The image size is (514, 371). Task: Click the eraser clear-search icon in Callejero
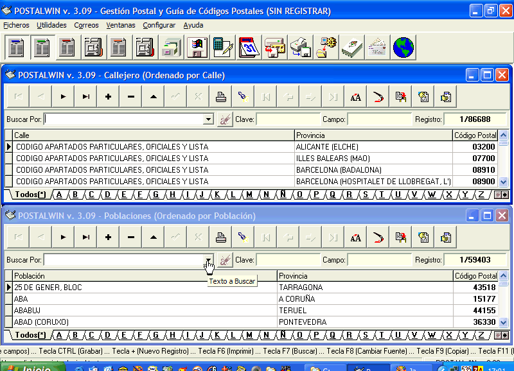225,119
